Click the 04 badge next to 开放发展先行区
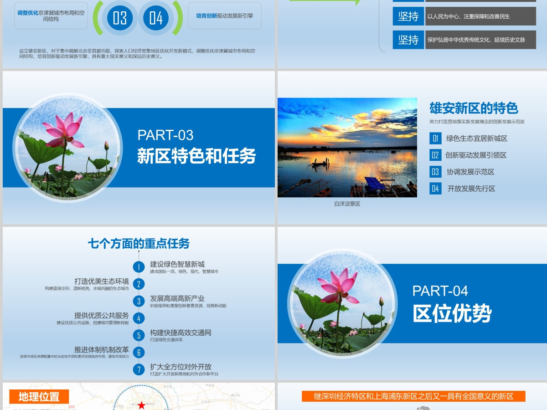Screen dimensions: 547x410 pos(435,189)
